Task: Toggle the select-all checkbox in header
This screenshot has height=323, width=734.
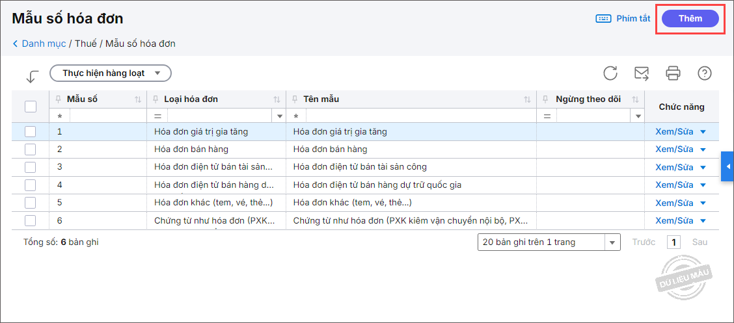Action: point(31,106)
